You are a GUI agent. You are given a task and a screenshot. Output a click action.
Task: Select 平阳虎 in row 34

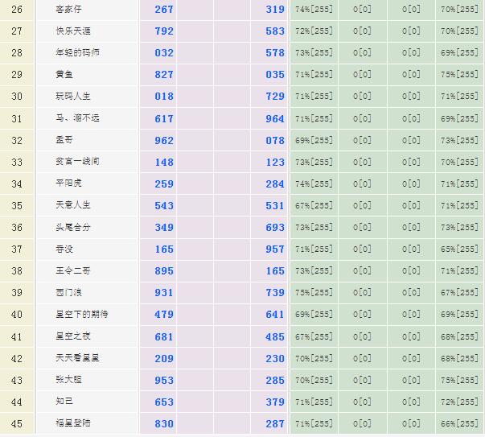(x=68, y=183)
